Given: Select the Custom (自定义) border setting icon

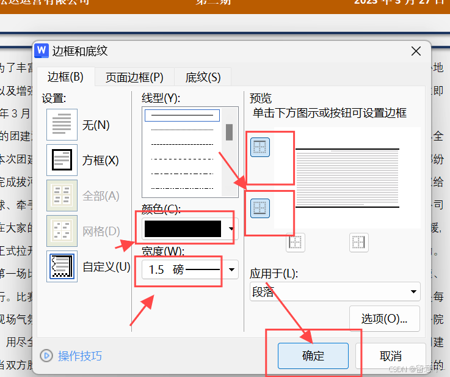Looking at the screenshot, I should (x=62, y=266).
